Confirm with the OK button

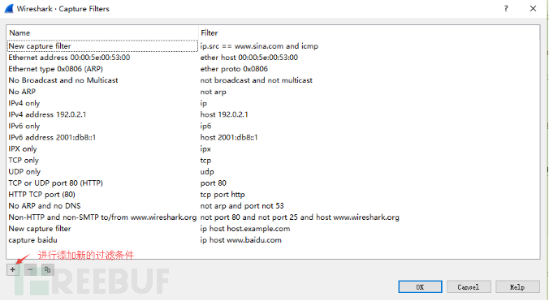point(420,287)
